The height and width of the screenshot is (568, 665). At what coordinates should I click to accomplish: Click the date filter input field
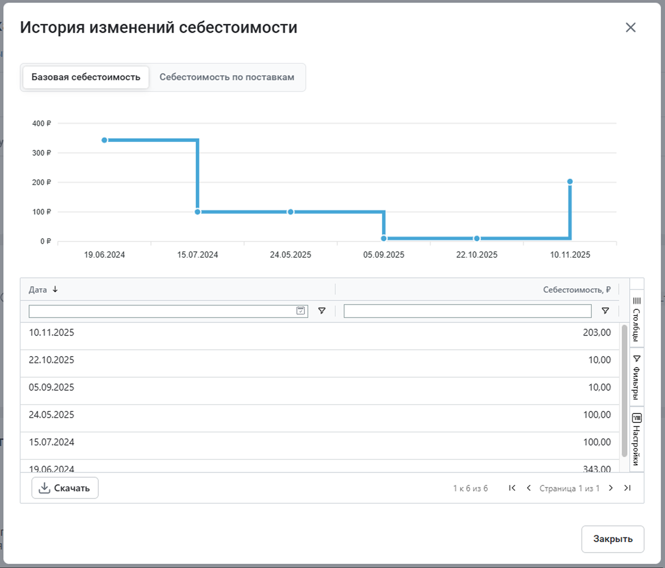(x=161, y=311)
